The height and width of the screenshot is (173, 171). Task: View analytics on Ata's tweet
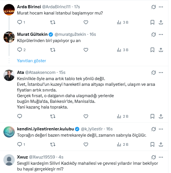click(122, 116)
